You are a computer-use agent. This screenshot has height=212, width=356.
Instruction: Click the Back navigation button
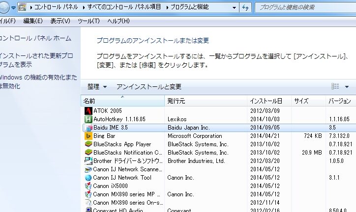[4, 7]
